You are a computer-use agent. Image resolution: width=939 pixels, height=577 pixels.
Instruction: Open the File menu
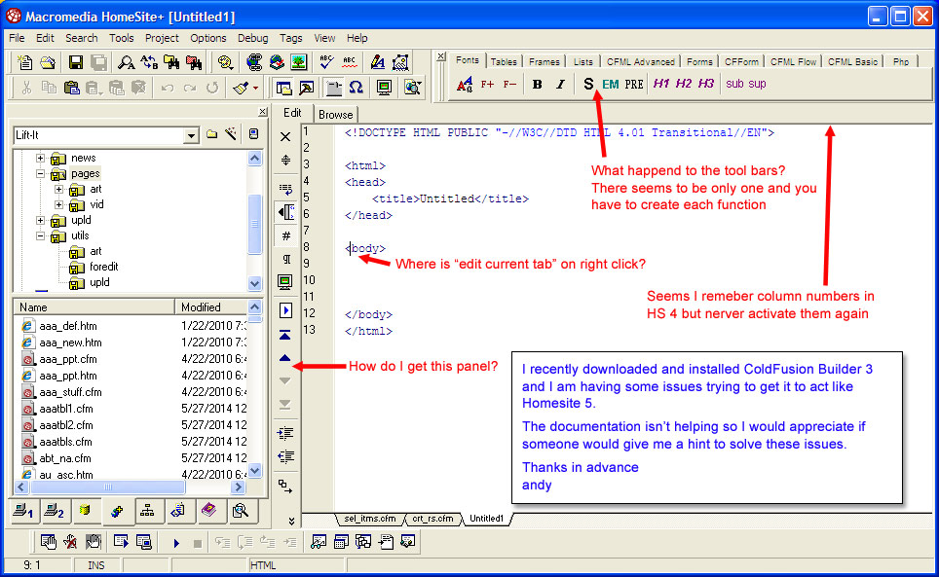(x=17, y=38)
